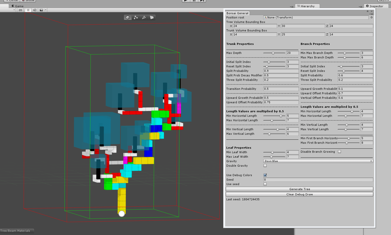Toggle scene effects with the image icon

pos(41,10)
